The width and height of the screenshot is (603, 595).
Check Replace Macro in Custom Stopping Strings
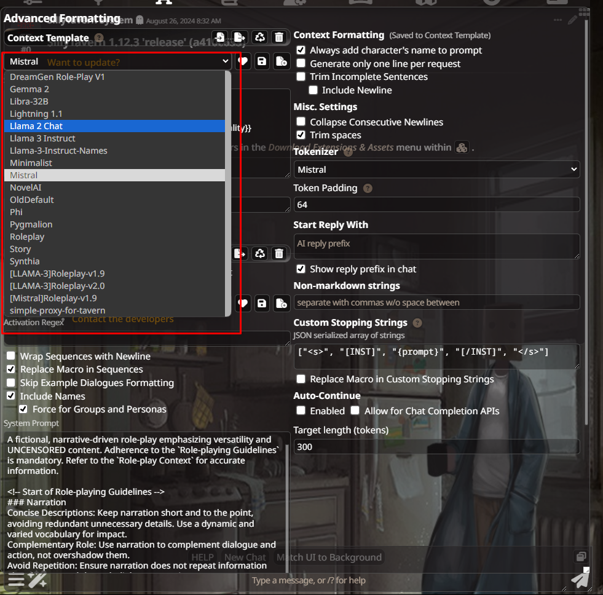pyautogui.click(x=301, y=379)
